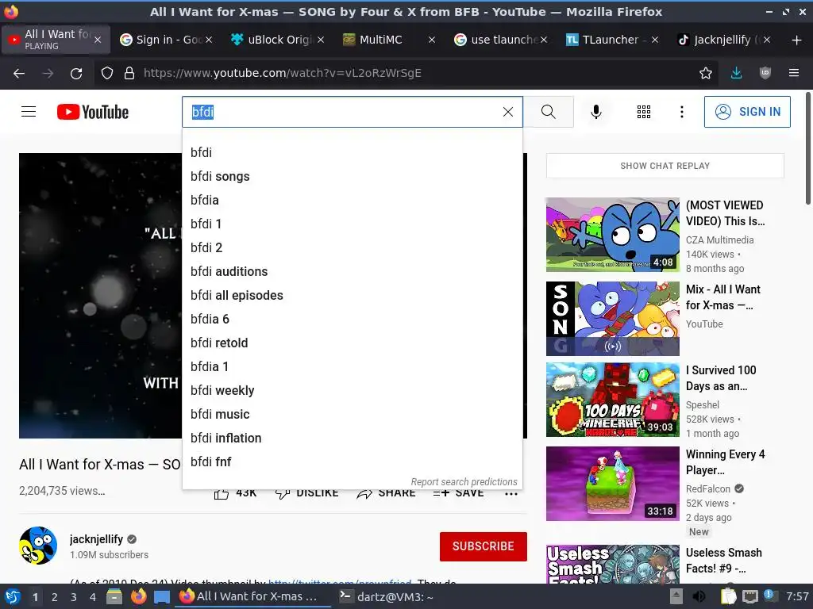
Task: Close the uBlock Origin tab
Action: [x=321, y=40]
